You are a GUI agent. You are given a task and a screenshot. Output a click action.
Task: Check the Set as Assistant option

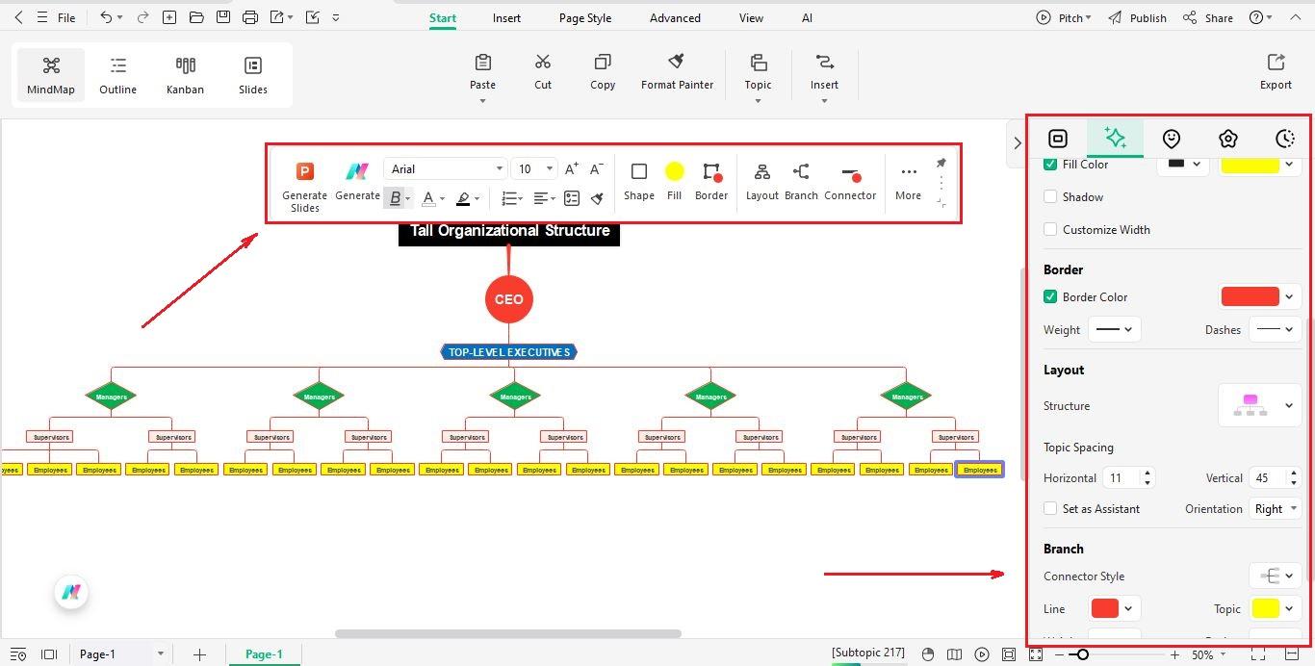coord(1050,508)
